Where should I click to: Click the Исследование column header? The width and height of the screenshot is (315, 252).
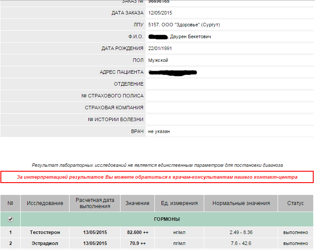pyautogui.click(x=45, y=203)
